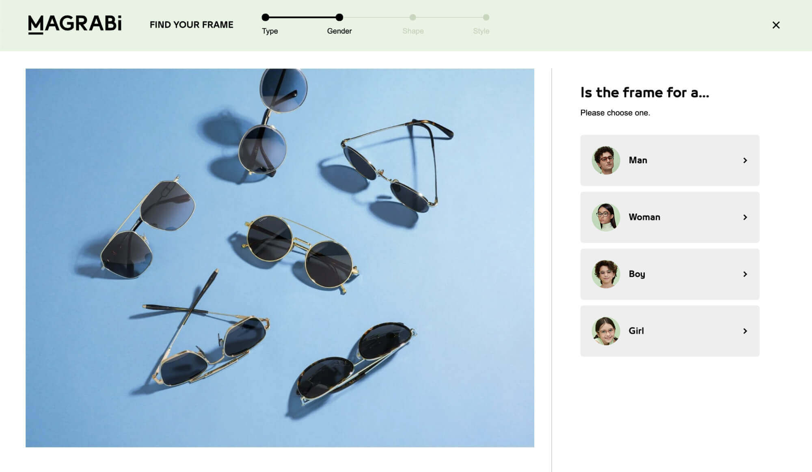
Task: Select the Gender step label
Action: pyautogui.click(x=339, y=31)
